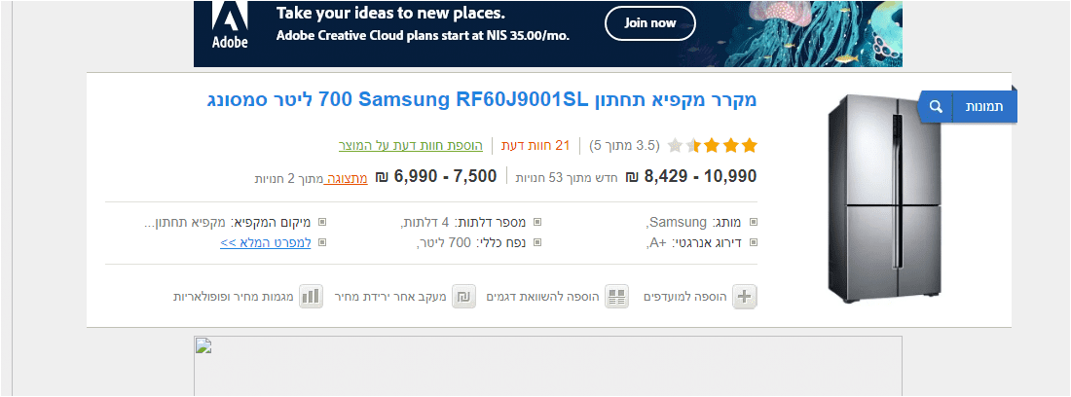Click the plus icon to add to favorites

point(745,297)
